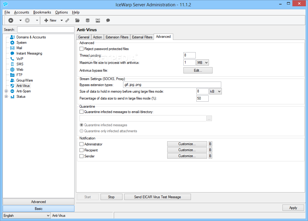Click the percentage of data size field

tap(202, 98)
